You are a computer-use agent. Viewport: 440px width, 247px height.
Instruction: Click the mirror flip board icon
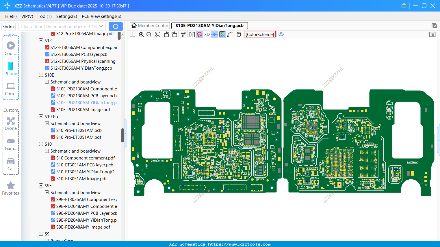tap(192, 35)
